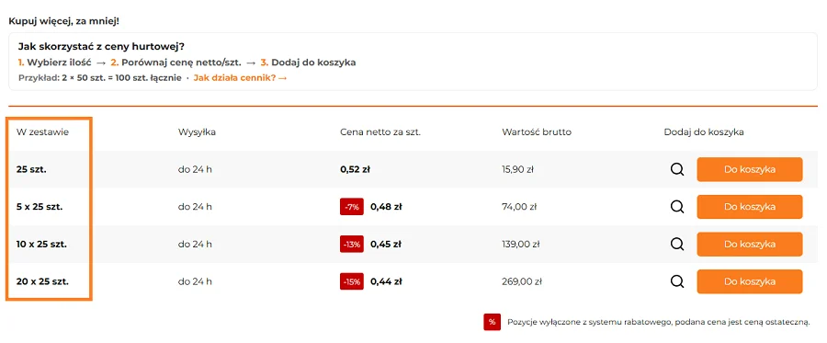Viewport: 827px width, 343px height.
Task: Click the 'Cena netto za szt.' header
Action: point(380,131)
